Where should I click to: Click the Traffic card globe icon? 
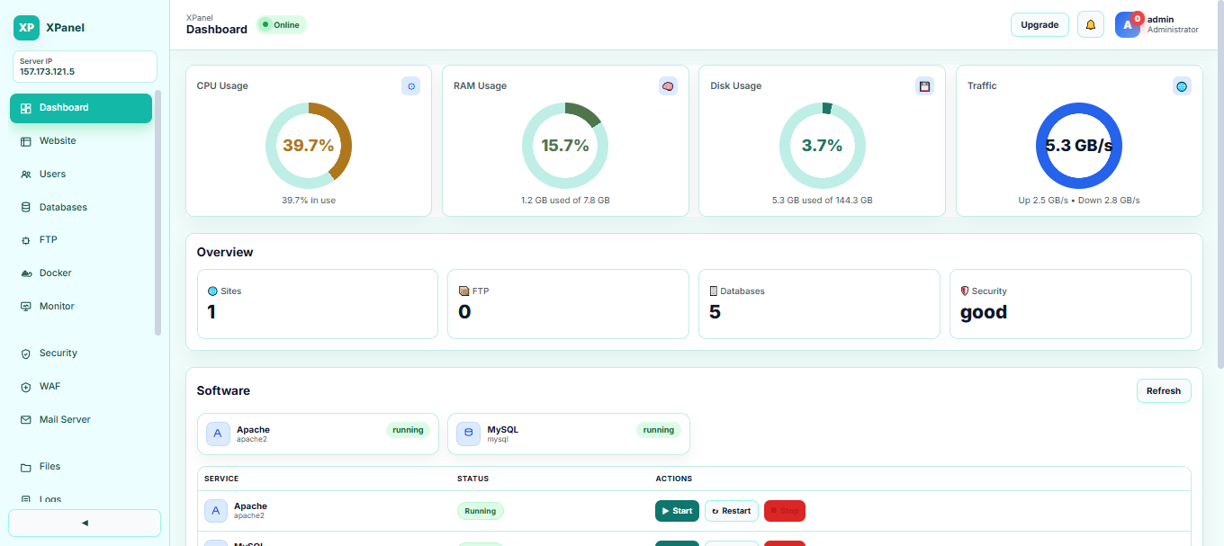tap(1182, 85)
